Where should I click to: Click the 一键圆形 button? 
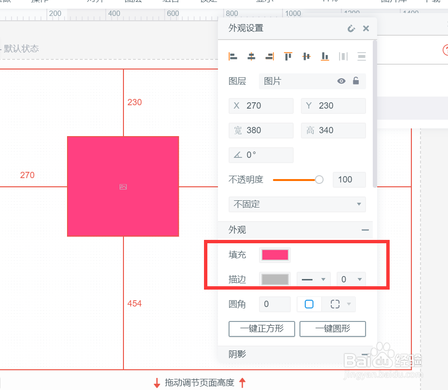(333, 329)
